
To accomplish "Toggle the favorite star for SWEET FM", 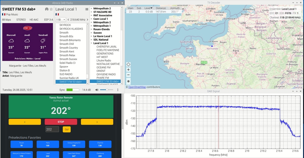I will [51, 9].
